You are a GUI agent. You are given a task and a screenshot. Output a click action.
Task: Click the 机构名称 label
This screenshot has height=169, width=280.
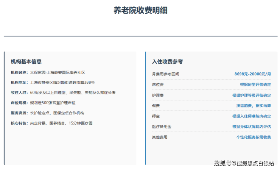[19, 73]
